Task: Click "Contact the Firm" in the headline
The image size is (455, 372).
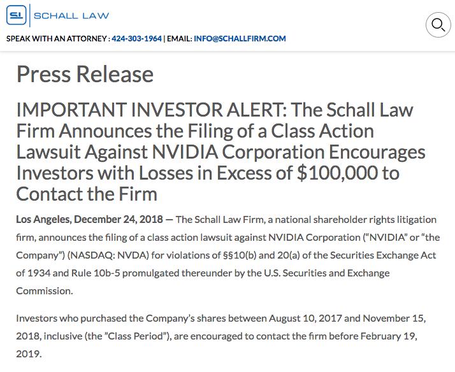Action: 87,193
